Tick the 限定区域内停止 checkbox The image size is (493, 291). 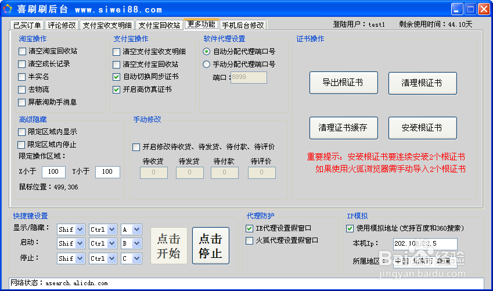[21, 145]
